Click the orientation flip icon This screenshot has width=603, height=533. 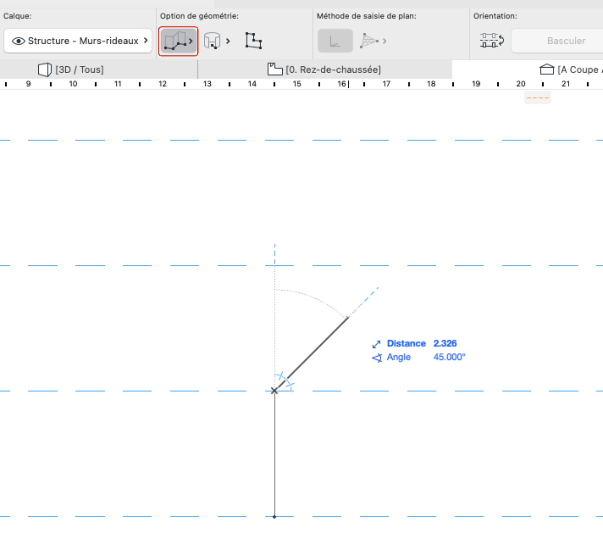click(x=492, y=41)
